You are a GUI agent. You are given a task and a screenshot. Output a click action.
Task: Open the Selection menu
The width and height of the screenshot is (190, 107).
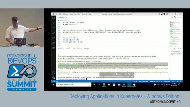click(x=66, y=14)
